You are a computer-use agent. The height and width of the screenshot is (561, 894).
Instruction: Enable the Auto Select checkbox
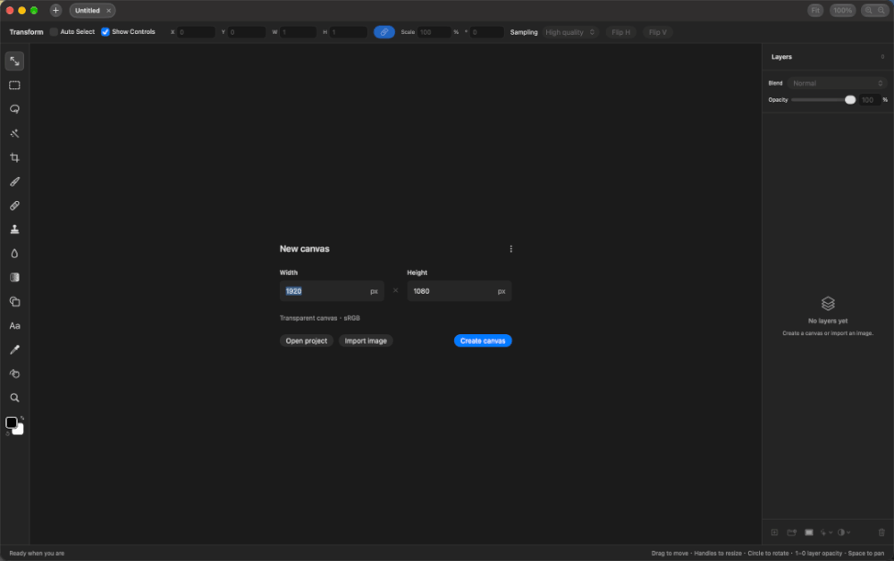tap(55, 32)
